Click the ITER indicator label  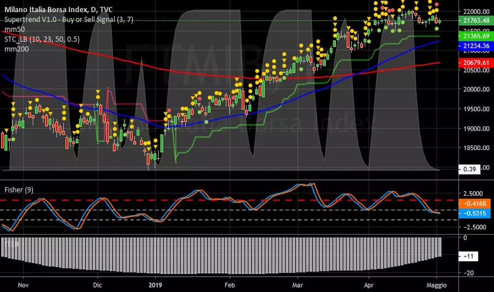11,244
